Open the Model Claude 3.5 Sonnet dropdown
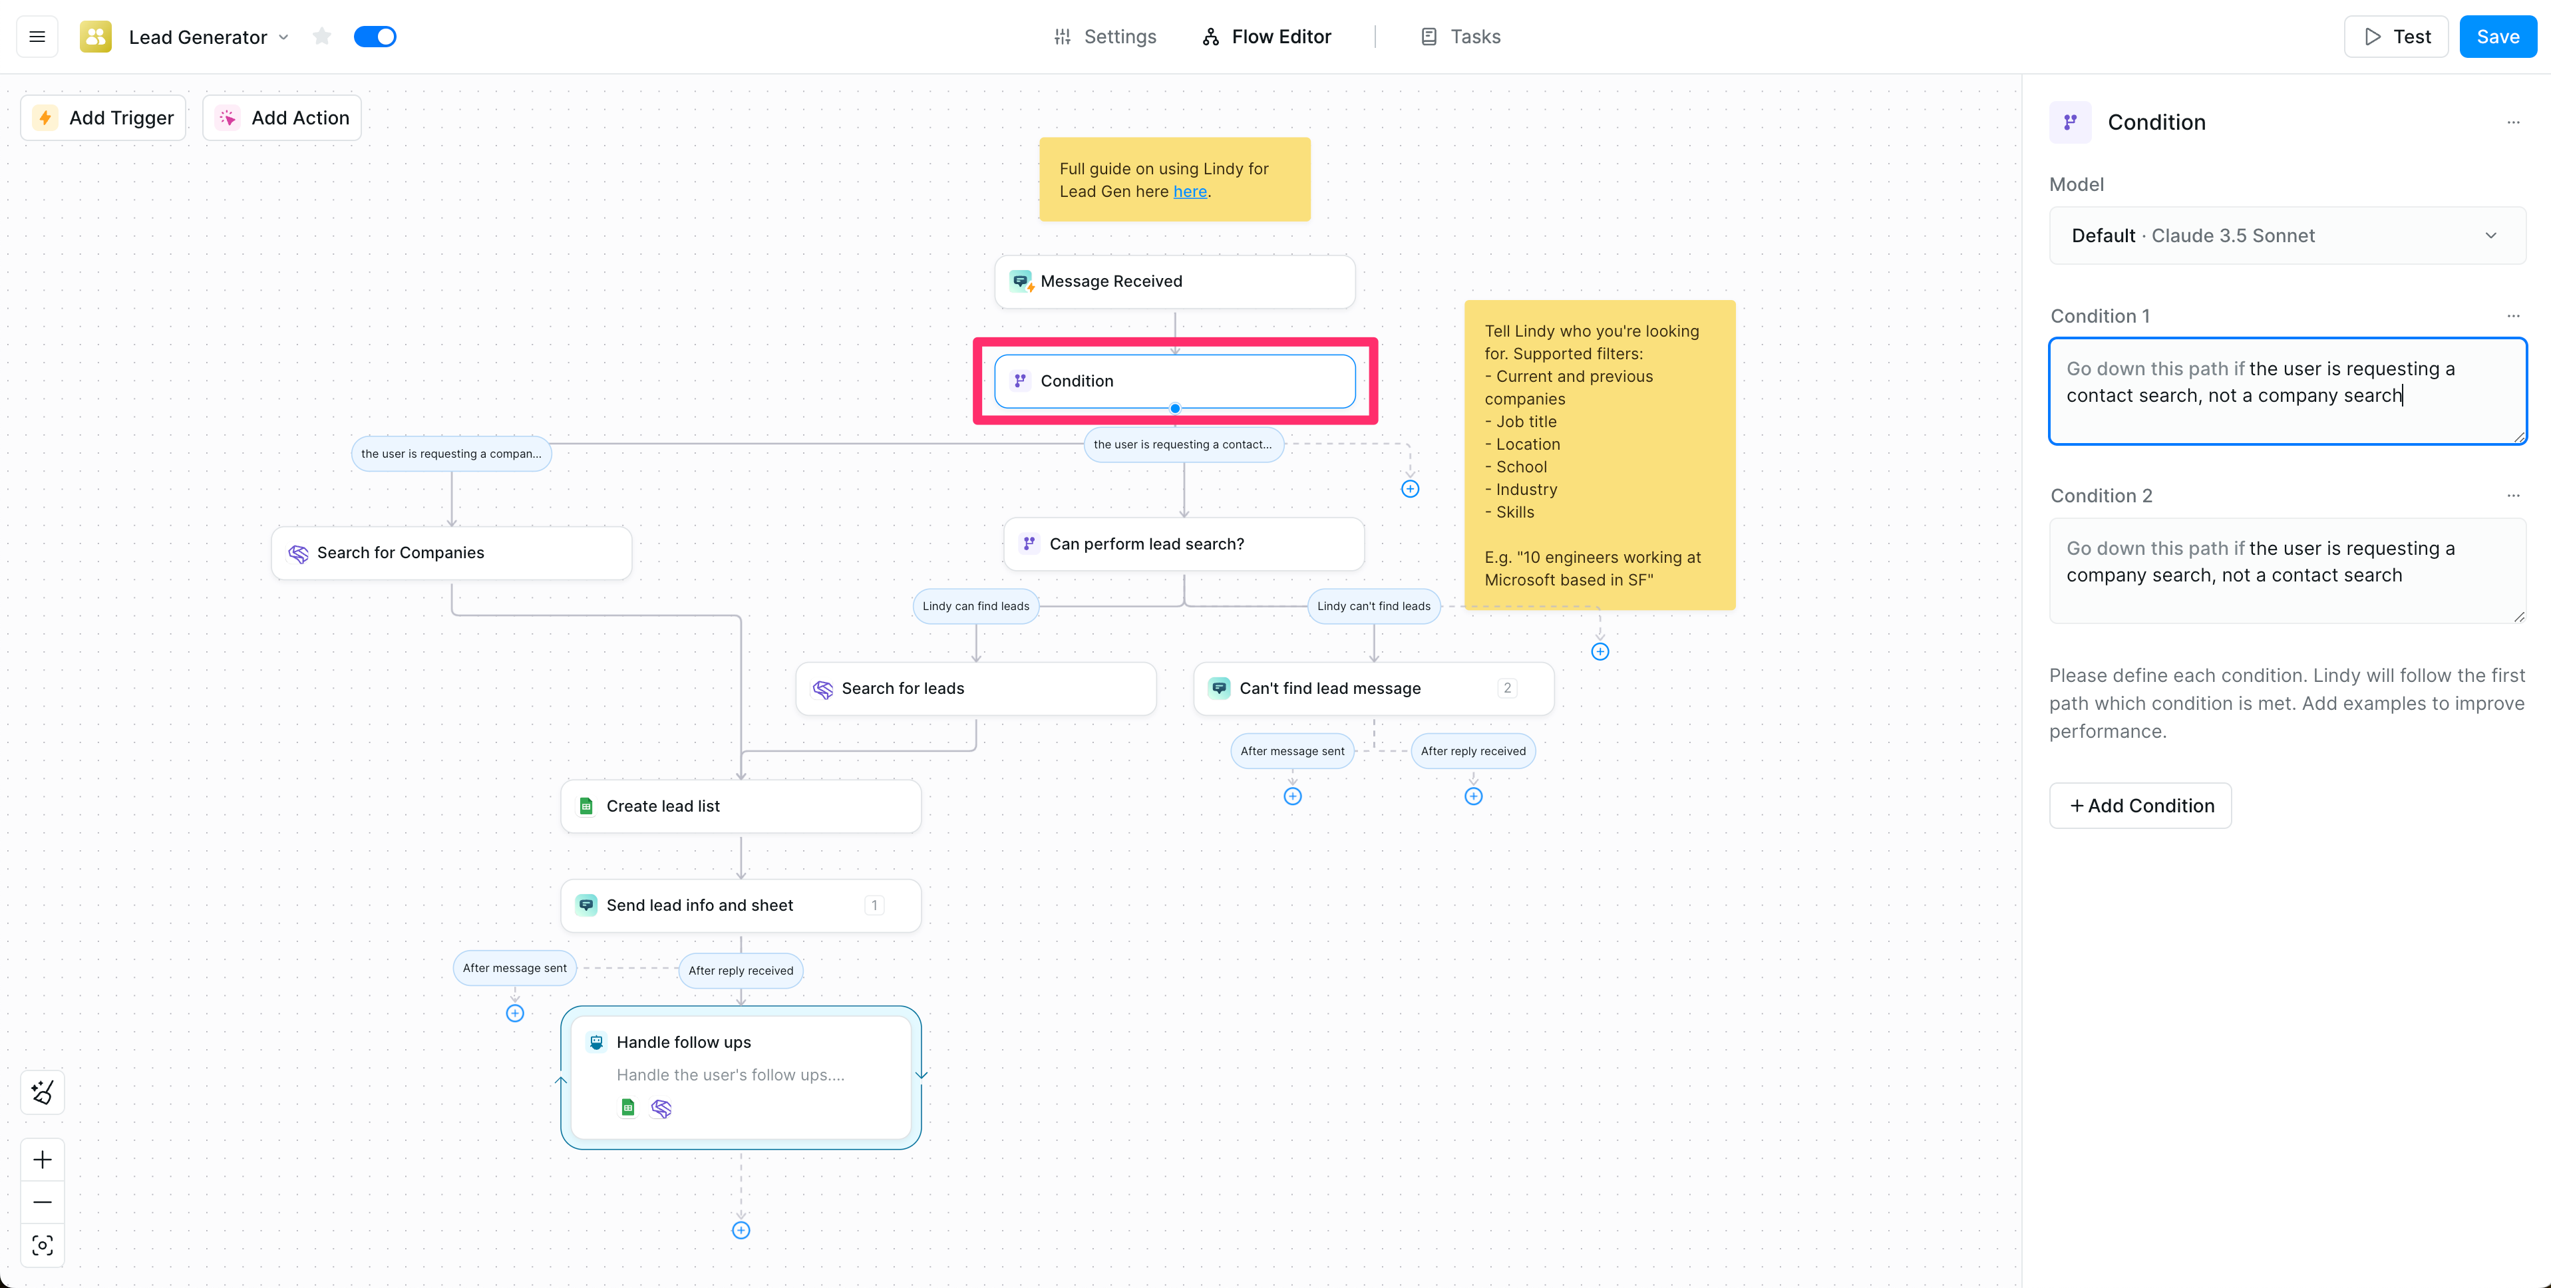Viewport: 2551px width, 1288px height. (2287, 236)
